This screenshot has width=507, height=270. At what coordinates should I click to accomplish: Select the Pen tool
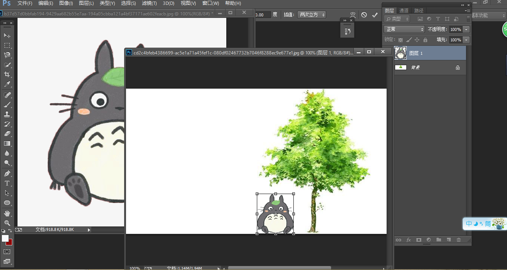[x=7, y=174]
